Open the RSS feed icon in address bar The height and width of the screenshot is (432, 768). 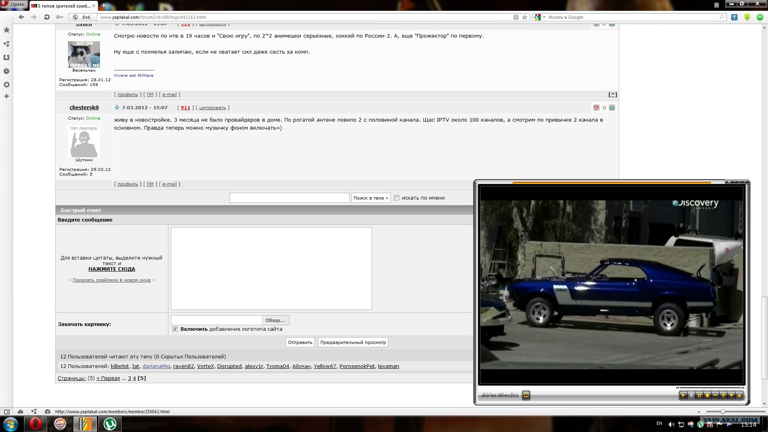coord(516,17)
